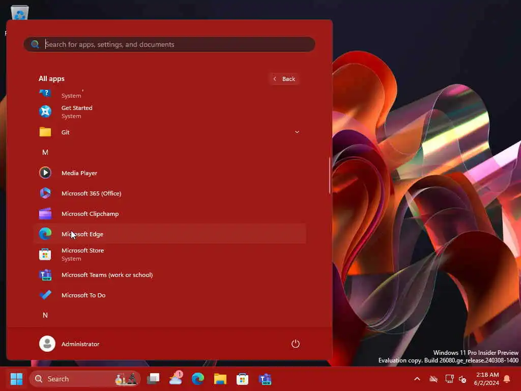Click the Windows Start button on taskbar
Screen dimensions: 521x391
pos(17,379)
